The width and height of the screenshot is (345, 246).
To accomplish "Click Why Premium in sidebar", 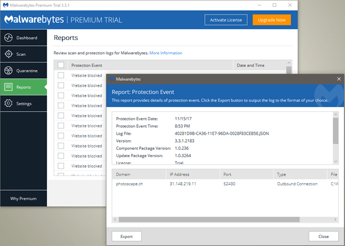I will (23, 199).
